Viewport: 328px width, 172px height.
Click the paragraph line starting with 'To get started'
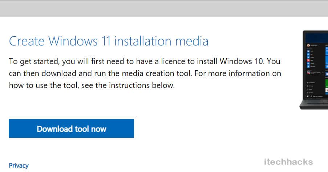coord(144,61)
